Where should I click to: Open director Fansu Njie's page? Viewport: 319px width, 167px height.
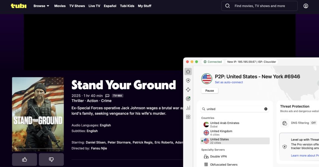pos(99,148)
